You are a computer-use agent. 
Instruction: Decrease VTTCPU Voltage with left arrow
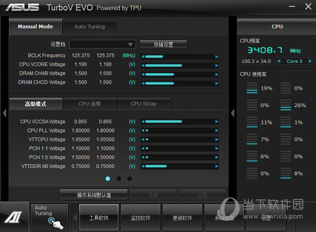pyautogui.click(x=143, y=139)
